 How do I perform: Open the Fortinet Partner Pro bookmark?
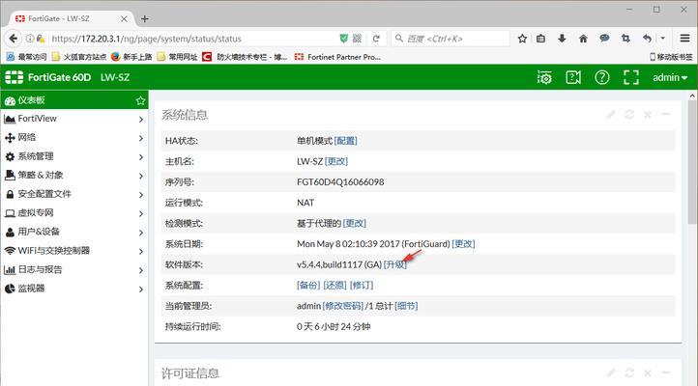click(x=337, y=57)
